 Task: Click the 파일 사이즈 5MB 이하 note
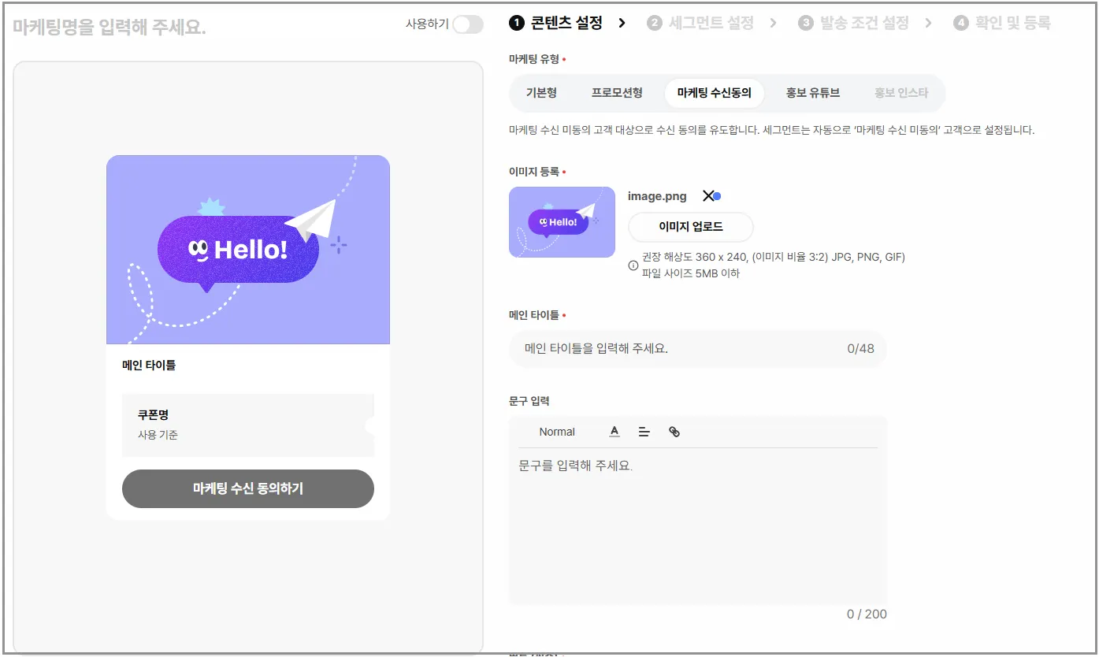[x=691, y=273]
